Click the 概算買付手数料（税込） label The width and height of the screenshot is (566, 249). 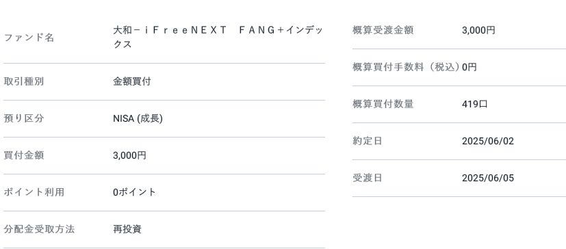click(x=406, y=67)
